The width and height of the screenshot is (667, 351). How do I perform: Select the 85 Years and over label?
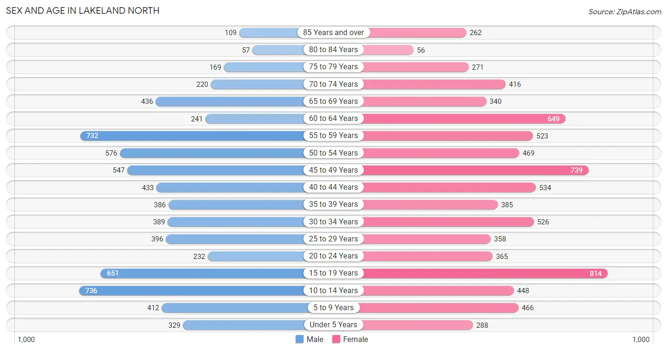click(x=333, y=32)
